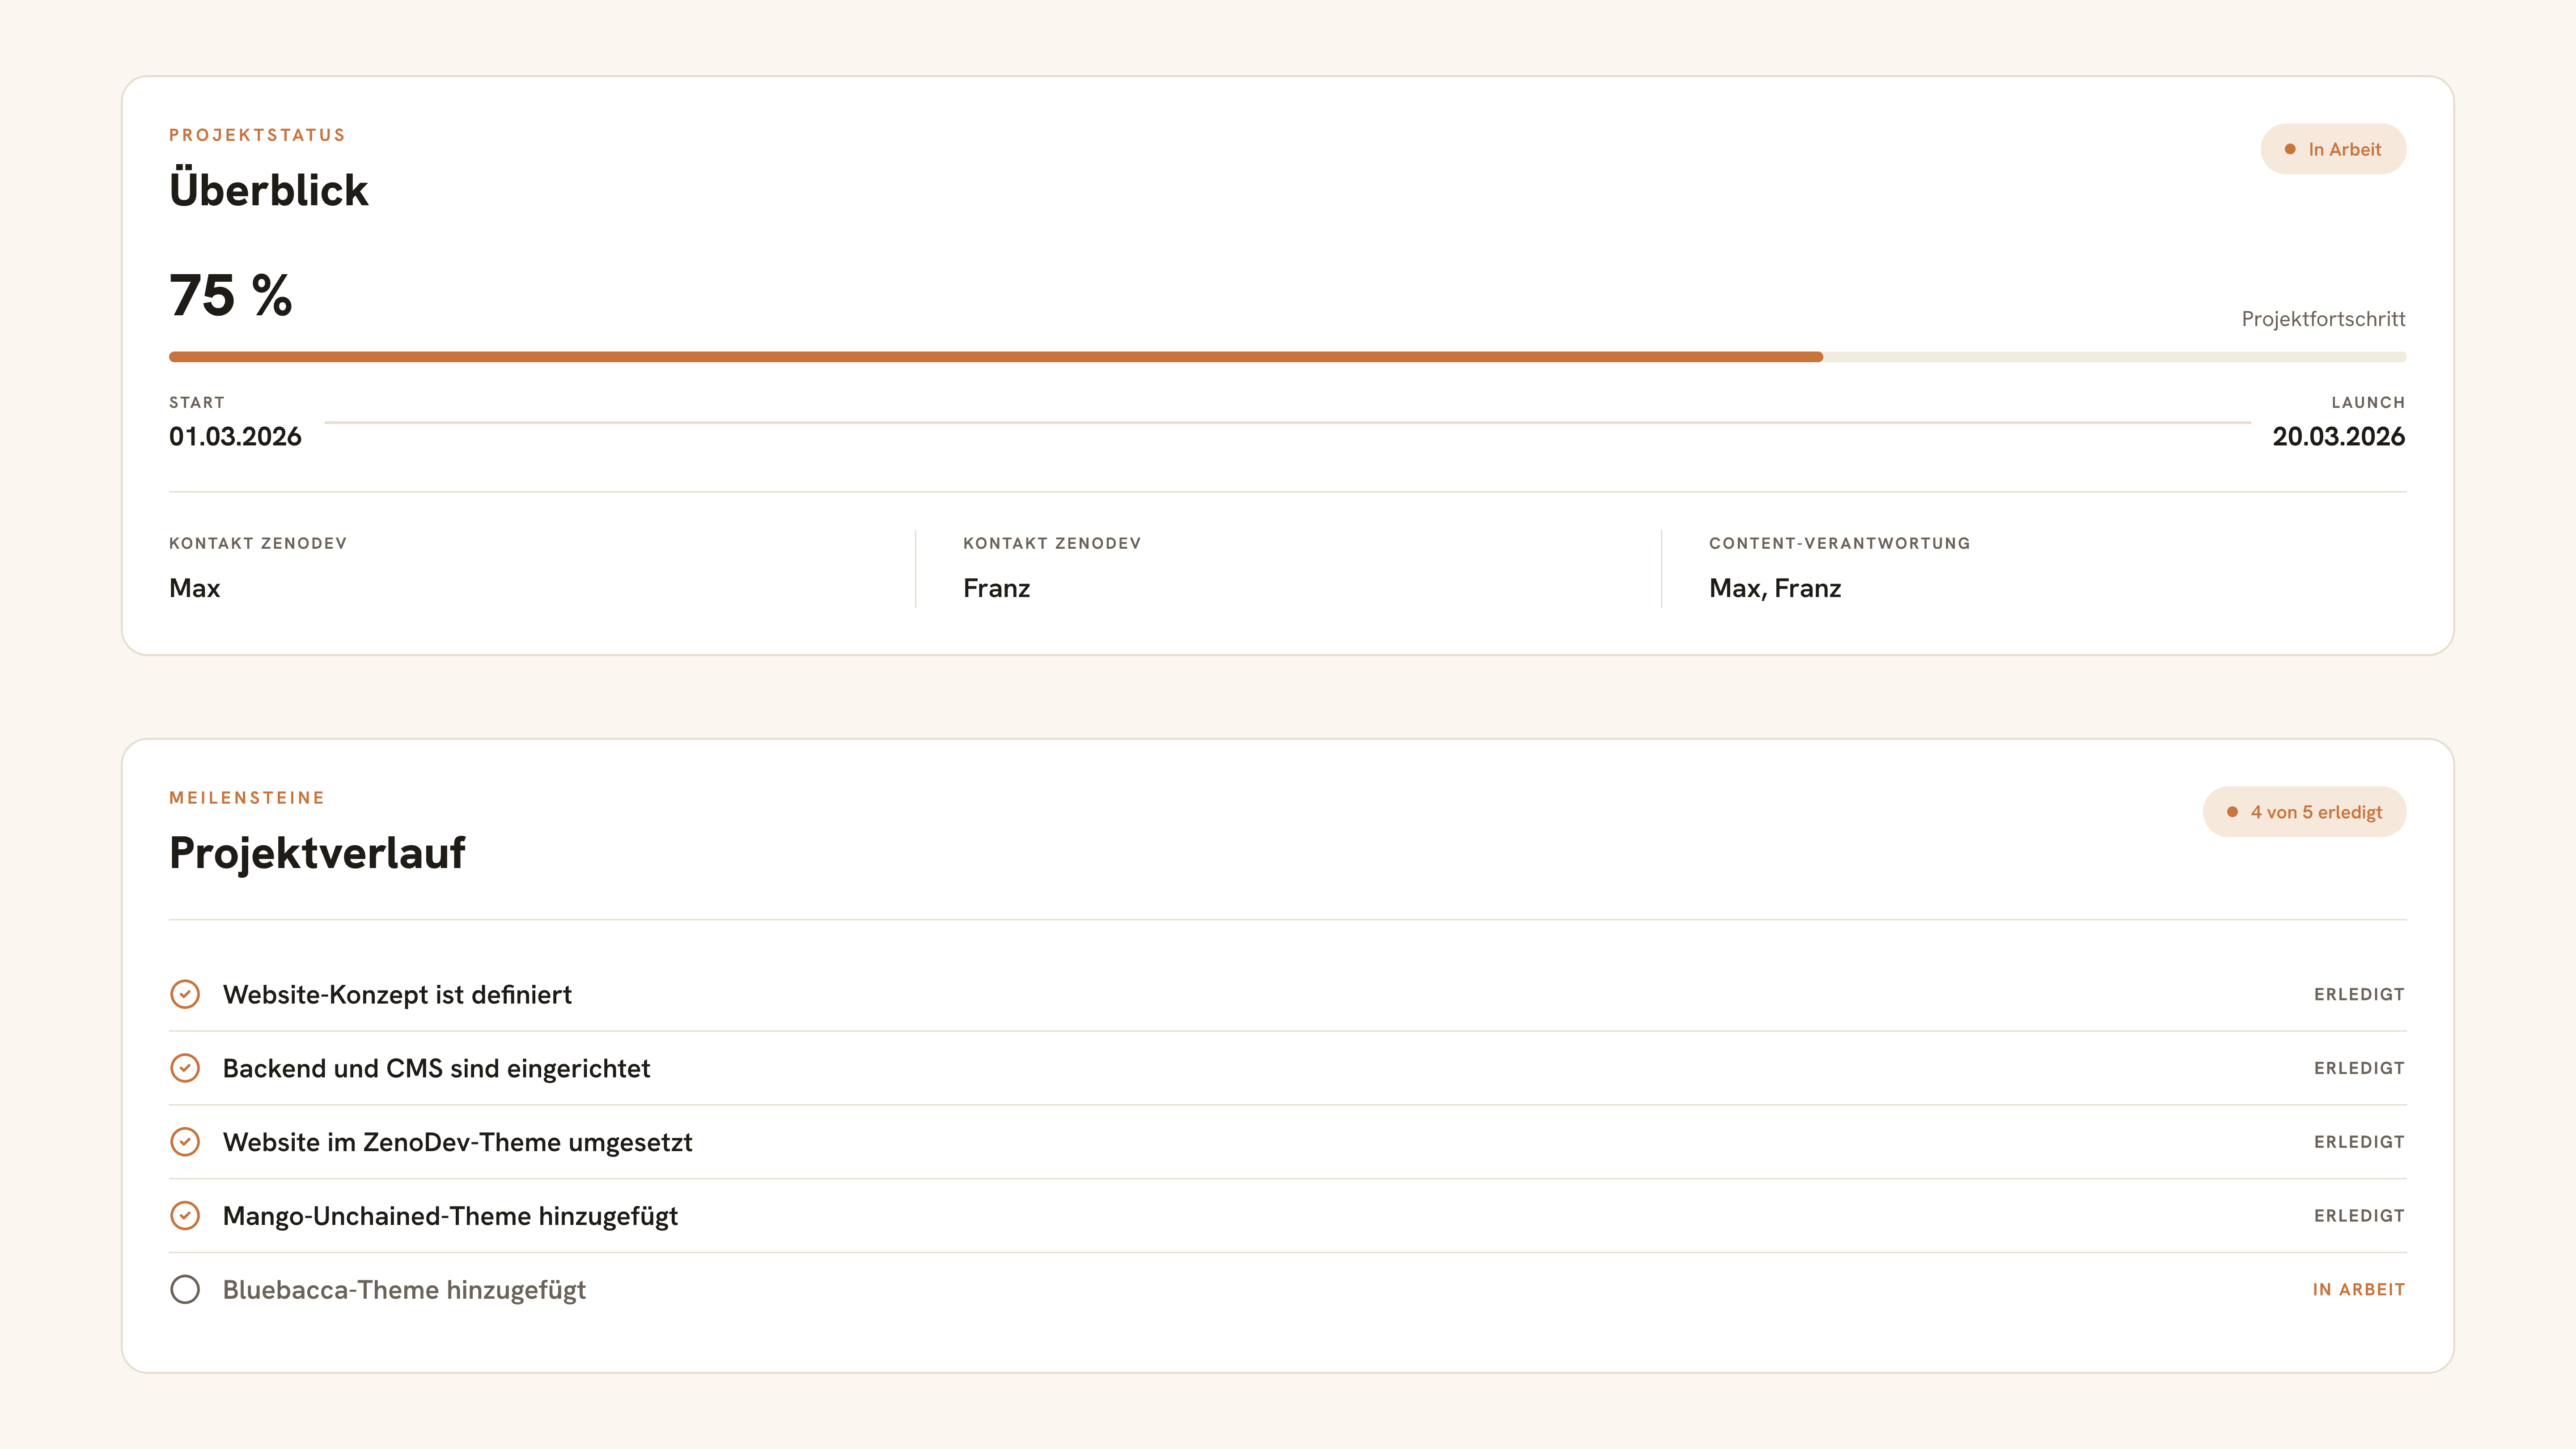Viewport: 2576px width, 1449px height.
Task: Click the PROJEKTSTATUS section label
Action: pos(257,135)
